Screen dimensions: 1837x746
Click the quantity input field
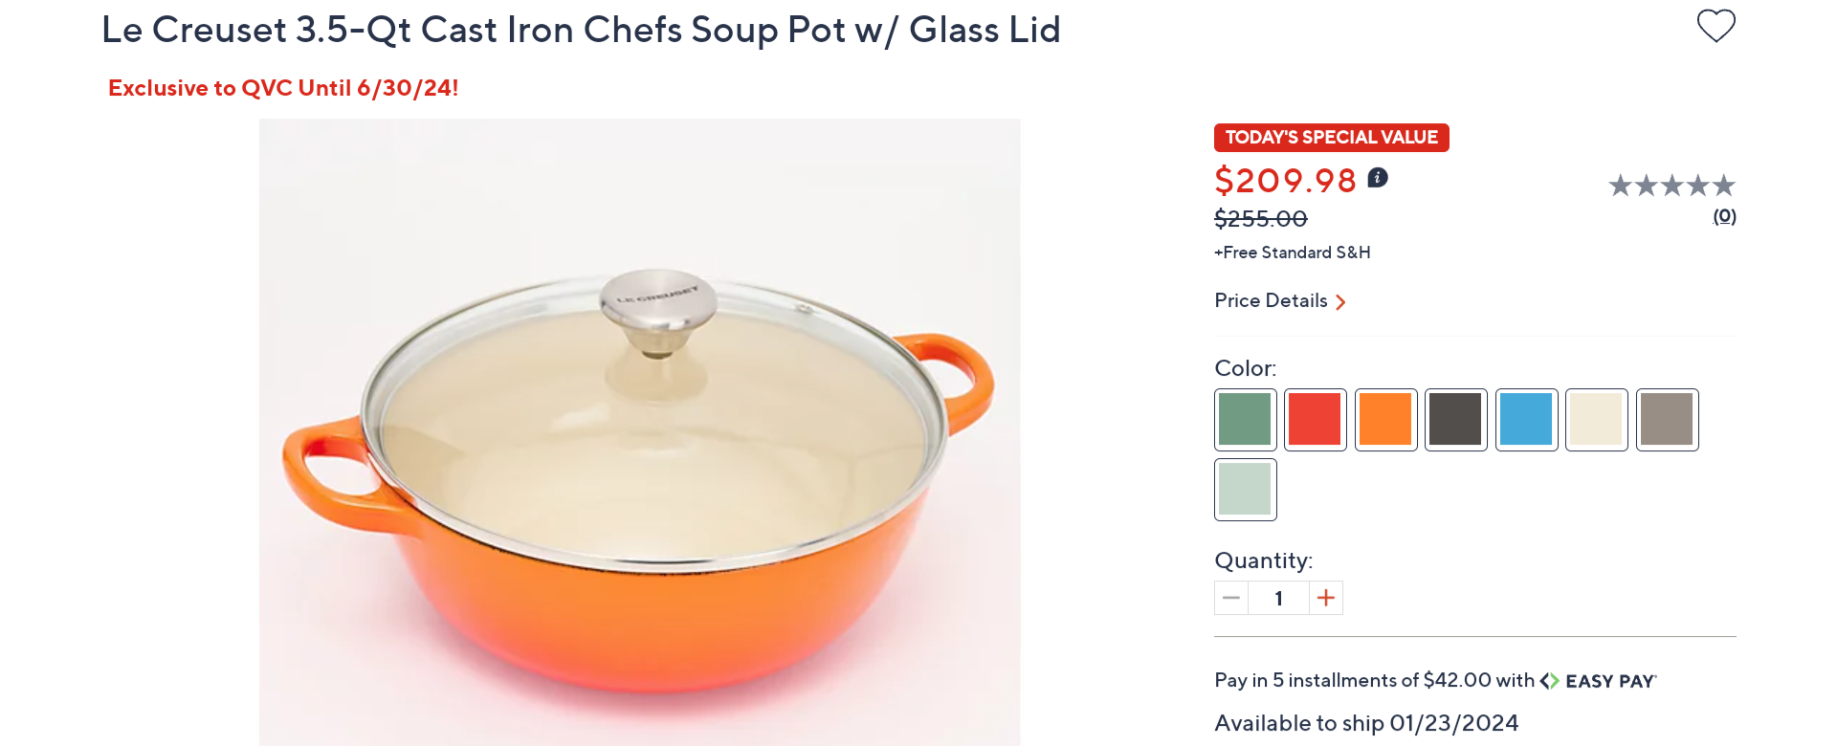pyautogui.click(x=1278, y=598)
